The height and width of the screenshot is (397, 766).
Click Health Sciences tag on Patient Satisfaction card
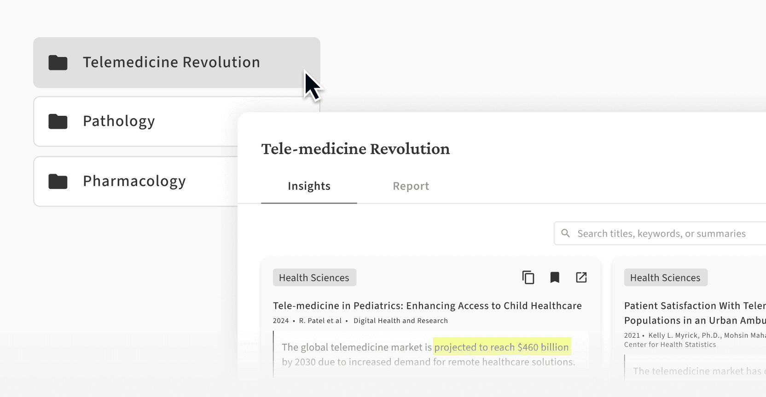point(666,278)
